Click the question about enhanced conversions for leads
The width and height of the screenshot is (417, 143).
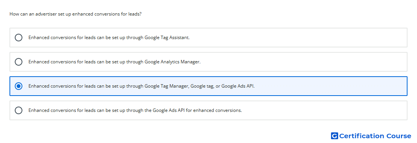tap(75, 14)
